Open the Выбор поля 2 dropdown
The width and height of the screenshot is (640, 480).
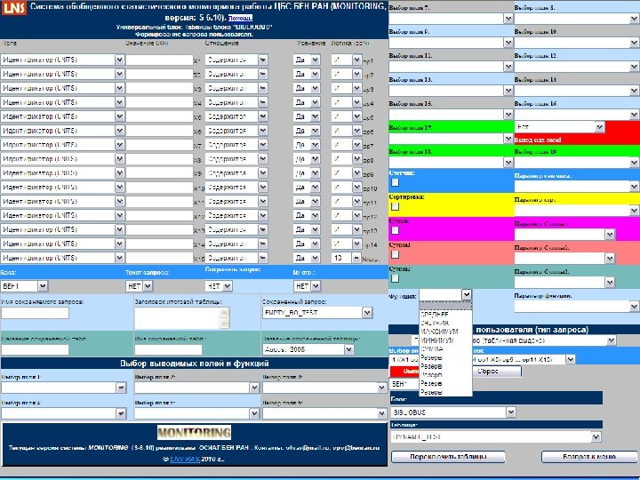(197, 388)
